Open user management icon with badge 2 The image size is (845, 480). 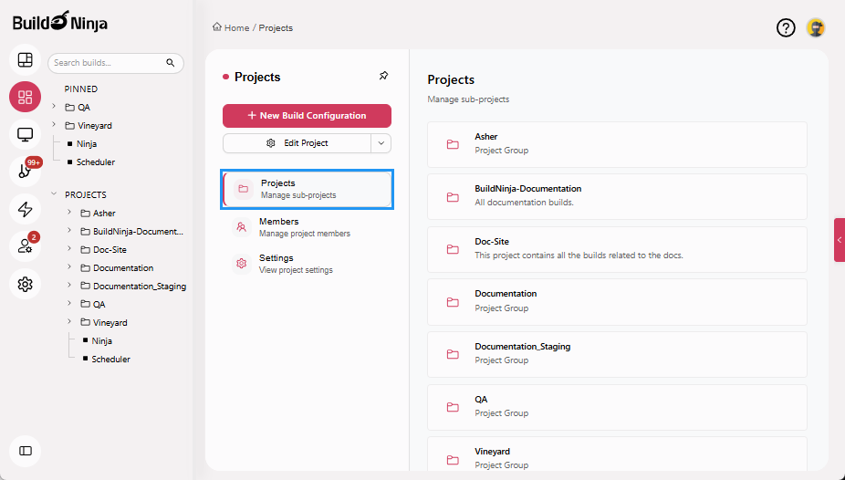[26, 246]
